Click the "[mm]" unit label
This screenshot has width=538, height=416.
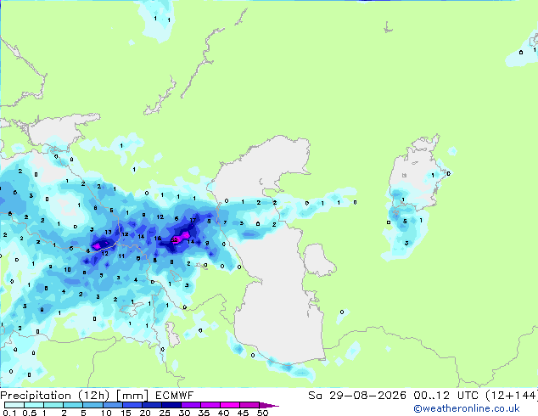tap(132, 396)
